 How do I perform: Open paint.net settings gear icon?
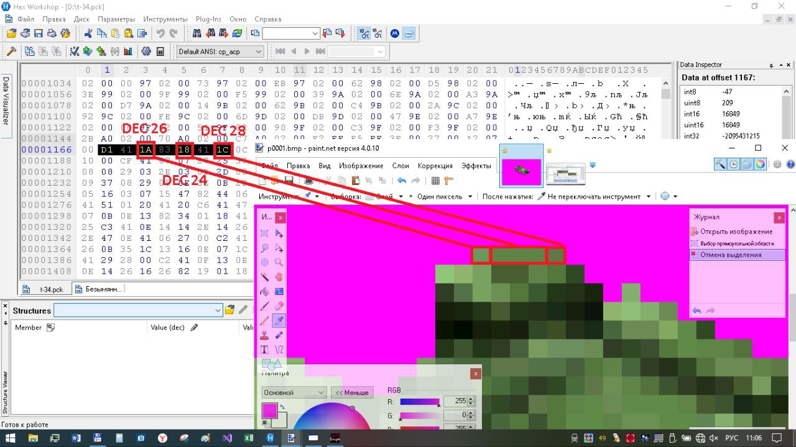coord(777,165)
